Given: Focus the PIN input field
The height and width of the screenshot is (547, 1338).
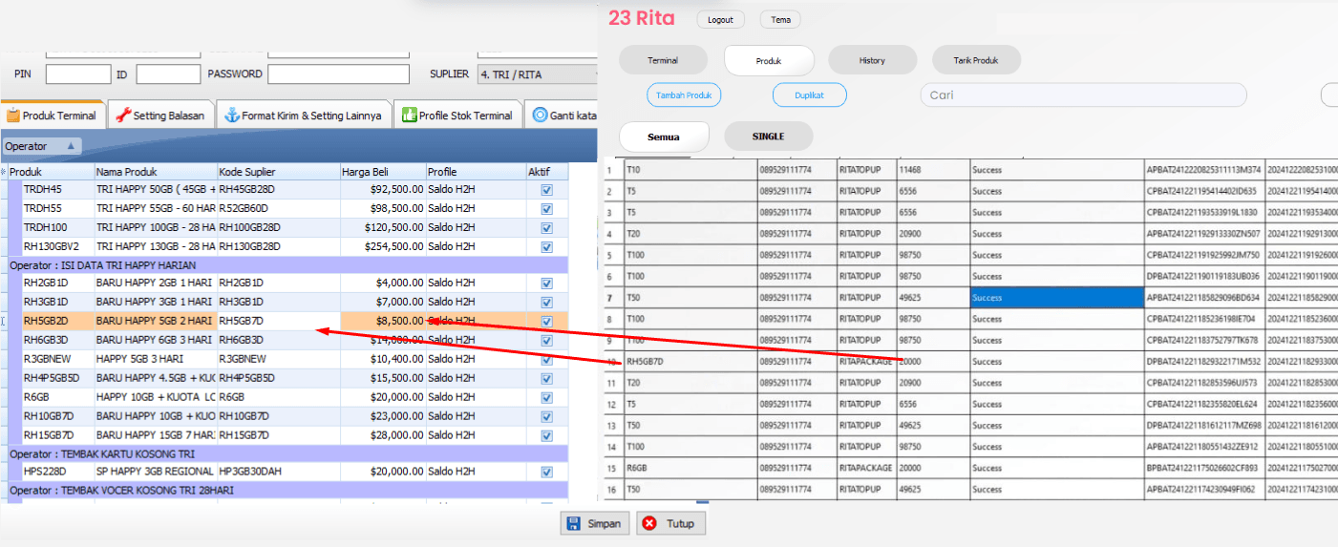Looking at the screenshot, I should point(78,74).
